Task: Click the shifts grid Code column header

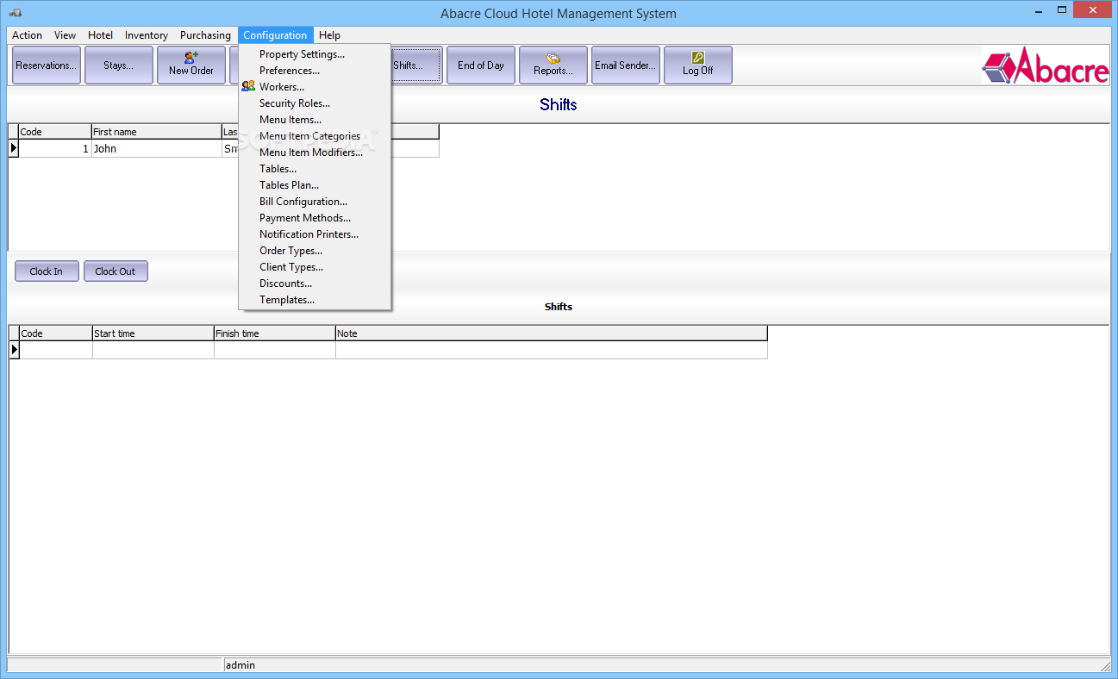Action: 56,333
